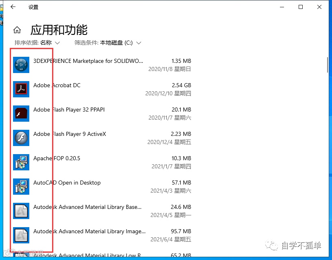Select the Adobe Flash Player 32 PPAPI icon
Image resolution: width=332 pixels, height=260 pixels.
coord(21,114)
